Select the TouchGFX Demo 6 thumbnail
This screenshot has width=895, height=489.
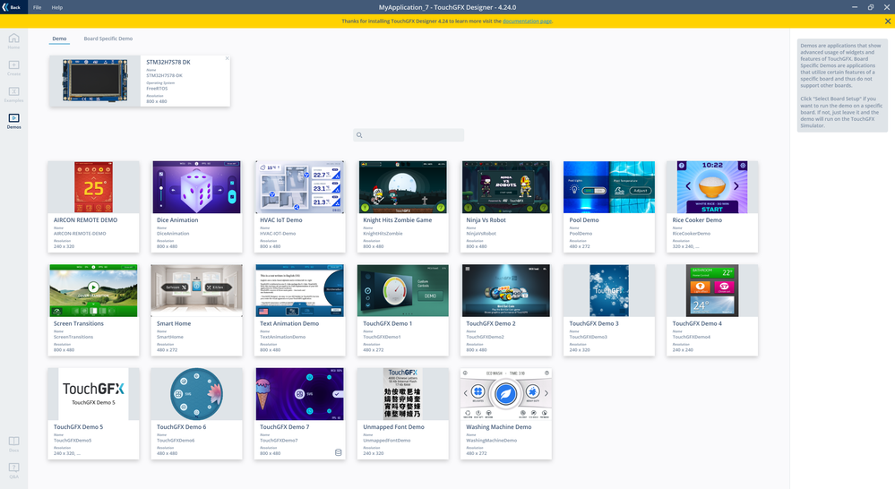coord(196,394)
